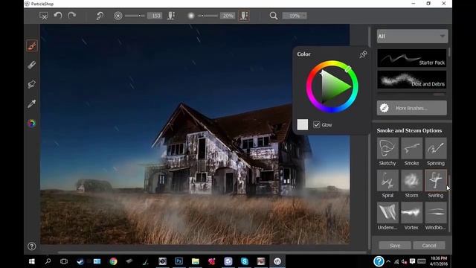The image size is (476, 268).
Task: Open the All brush category dropdown
Action: [x=412, y=36]
